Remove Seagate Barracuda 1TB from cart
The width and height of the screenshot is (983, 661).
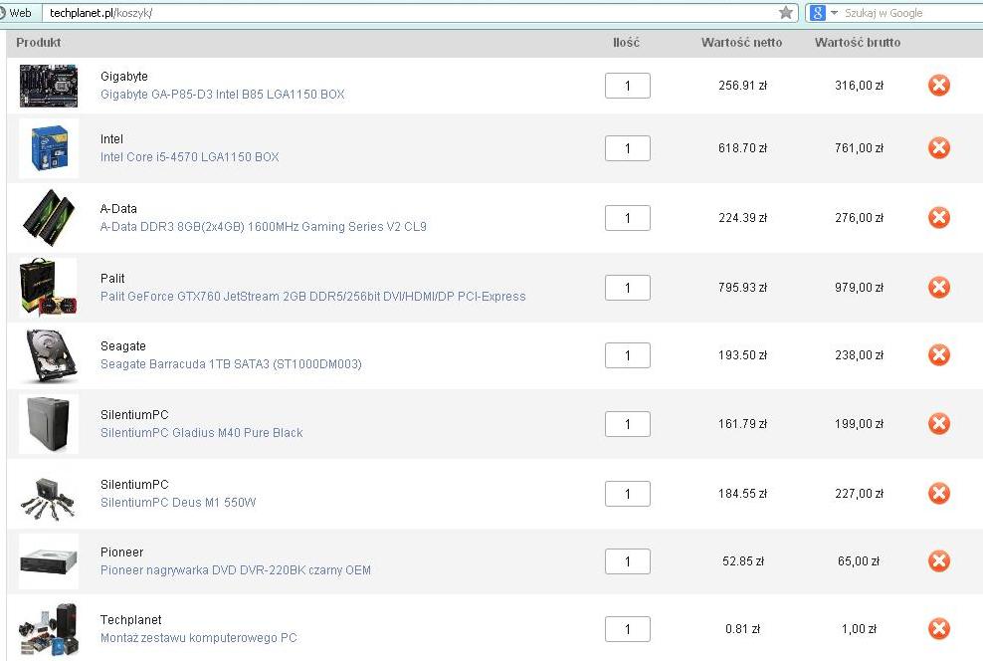point(938,355)
